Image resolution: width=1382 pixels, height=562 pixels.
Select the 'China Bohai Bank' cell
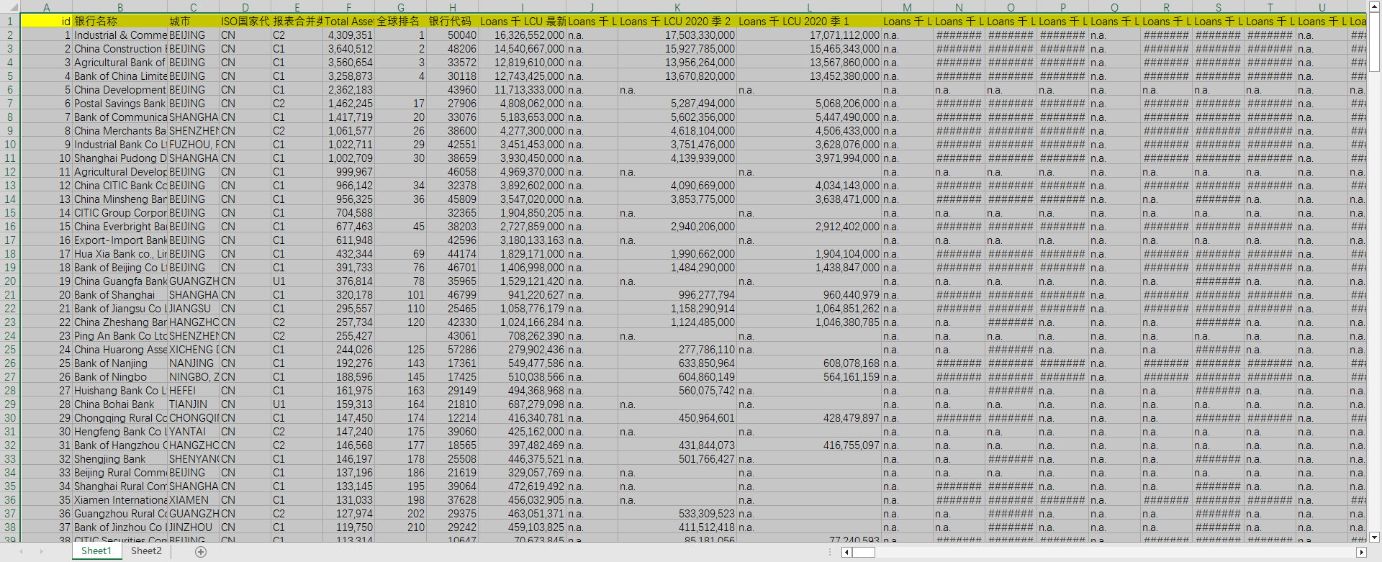point(120,404)
